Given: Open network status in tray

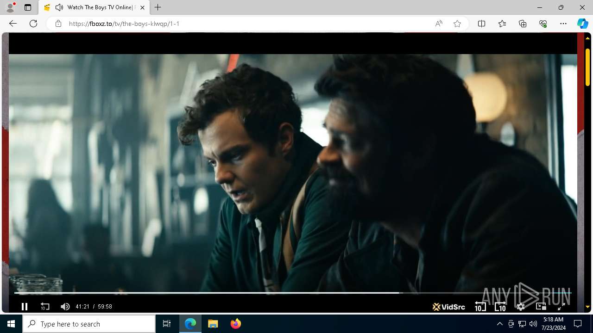Looking at the screenshot, I should 522,324.
